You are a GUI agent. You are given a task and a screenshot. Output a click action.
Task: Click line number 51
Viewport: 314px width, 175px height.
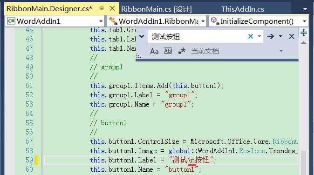tap(29, 86)
